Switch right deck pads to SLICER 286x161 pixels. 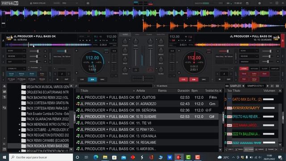pos(265,68)
